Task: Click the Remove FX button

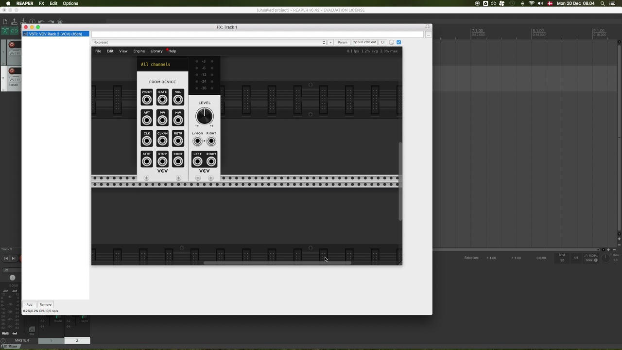Action: coord(45,304)
